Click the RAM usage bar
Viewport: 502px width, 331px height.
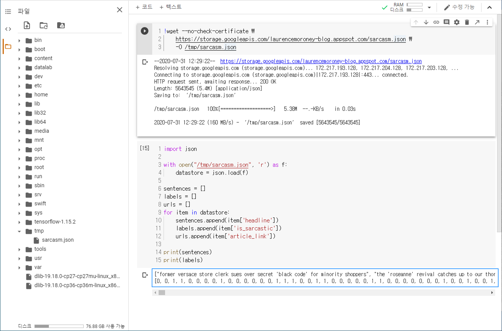[414, 5]
